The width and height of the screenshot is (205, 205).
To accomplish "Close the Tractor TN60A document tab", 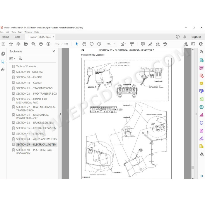I will pos(53,37).
